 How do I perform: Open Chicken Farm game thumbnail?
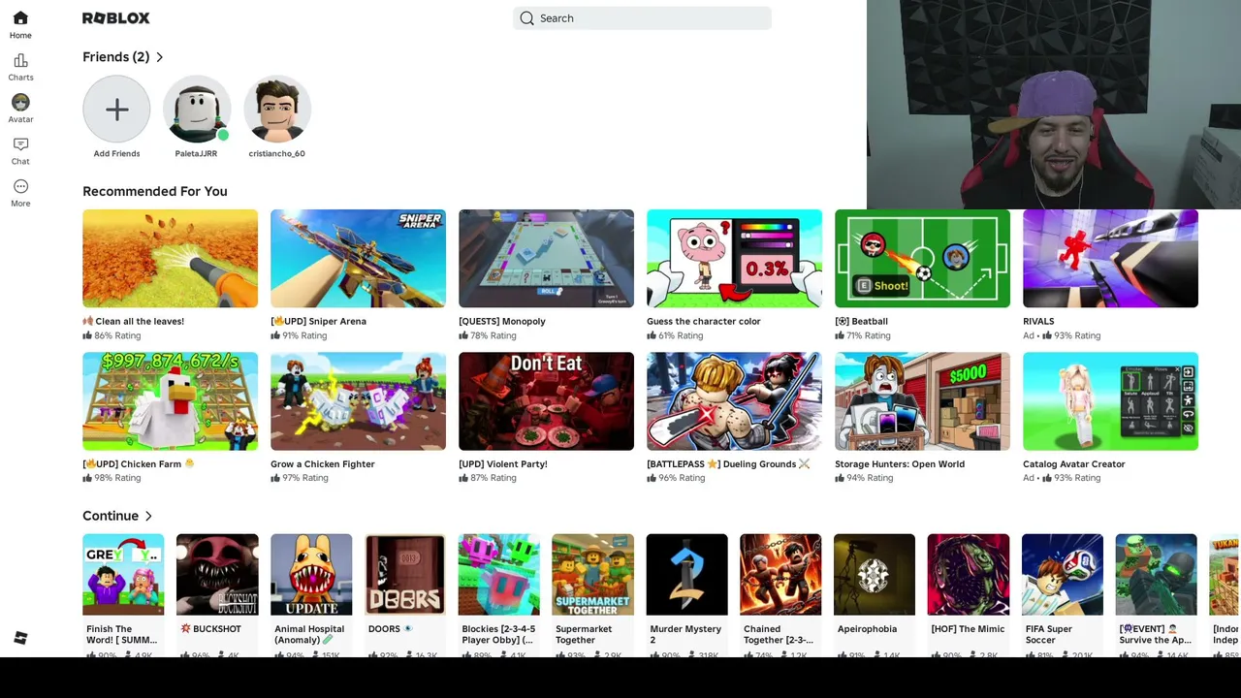(170, 401)
